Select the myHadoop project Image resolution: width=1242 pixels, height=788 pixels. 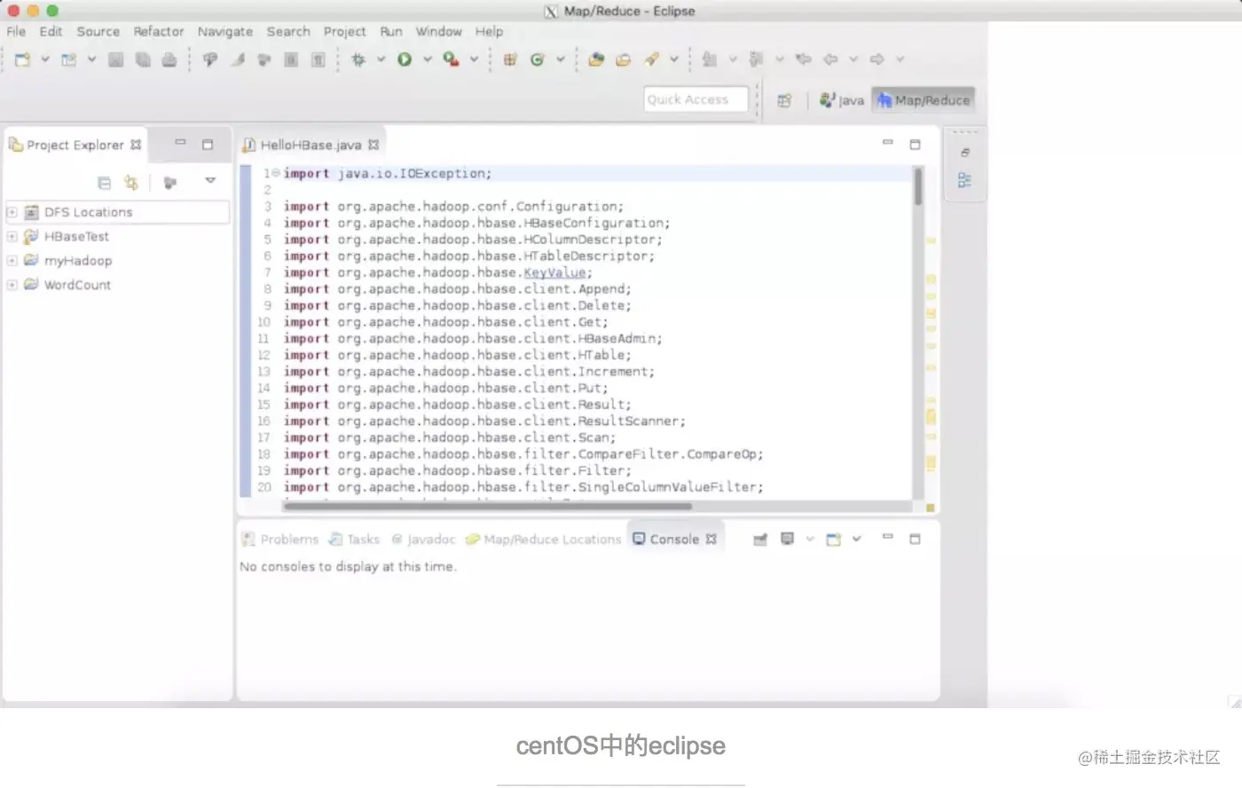point(78,261)
